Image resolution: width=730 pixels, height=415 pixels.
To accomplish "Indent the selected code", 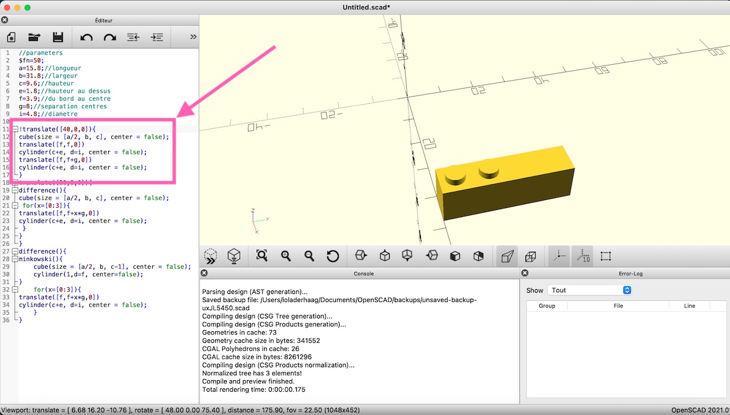I will point(157,37).
